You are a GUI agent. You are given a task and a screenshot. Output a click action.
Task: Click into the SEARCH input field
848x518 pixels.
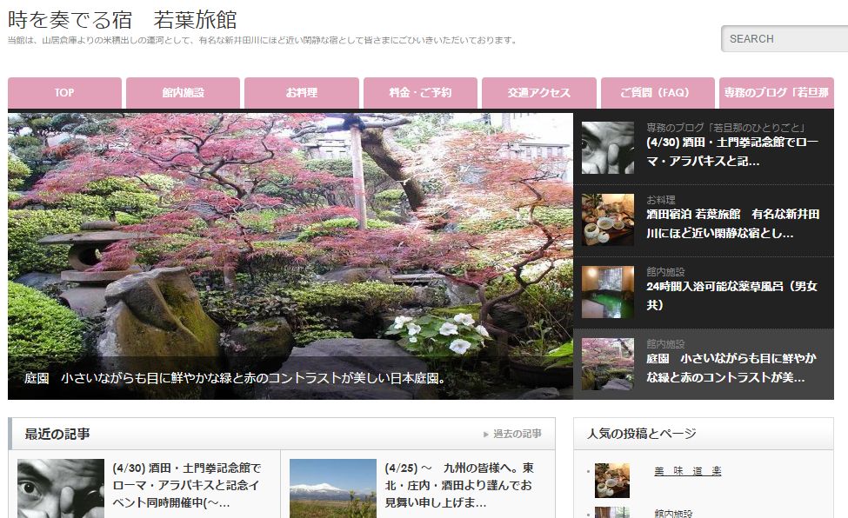(785, 39)
